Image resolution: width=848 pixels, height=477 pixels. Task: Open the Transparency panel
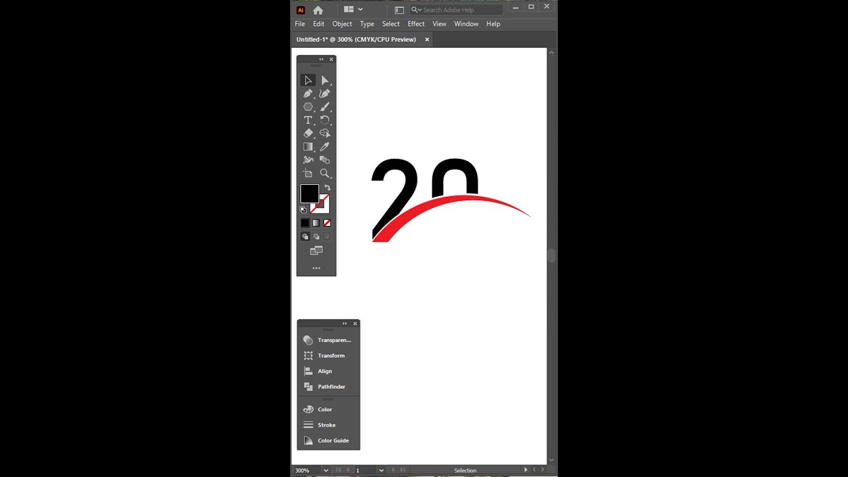pos(329,340)
